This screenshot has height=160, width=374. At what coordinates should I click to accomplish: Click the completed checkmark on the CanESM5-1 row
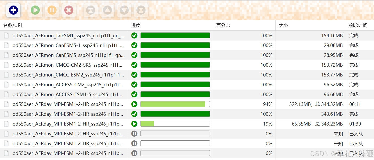(134, 45)
